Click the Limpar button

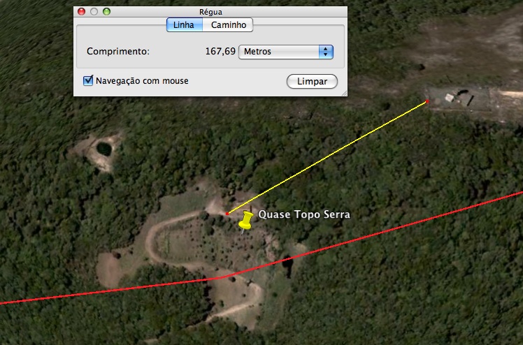coord(312,82)
